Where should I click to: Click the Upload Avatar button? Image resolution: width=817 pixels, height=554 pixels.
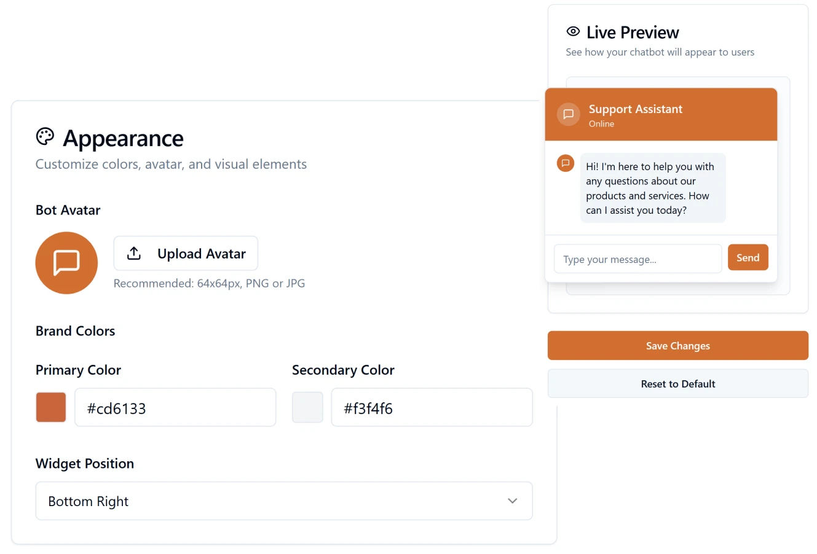(186, 253)
